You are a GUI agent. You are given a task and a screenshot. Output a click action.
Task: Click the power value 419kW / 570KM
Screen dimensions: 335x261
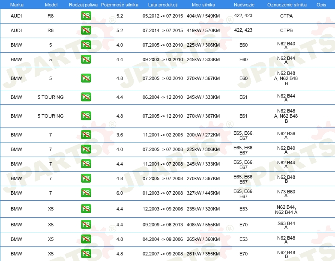[x=203, y=30]
